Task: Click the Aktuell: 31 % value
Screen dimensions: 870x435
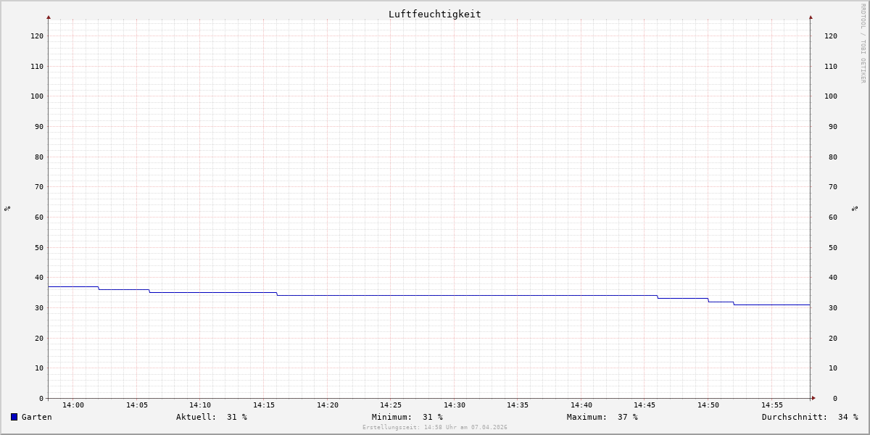Action: pos(212,417)
